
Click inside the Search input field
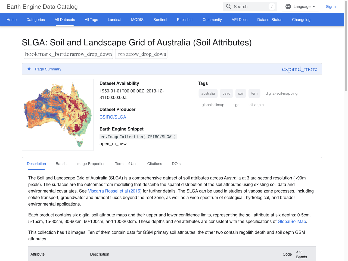coord(247,7)
